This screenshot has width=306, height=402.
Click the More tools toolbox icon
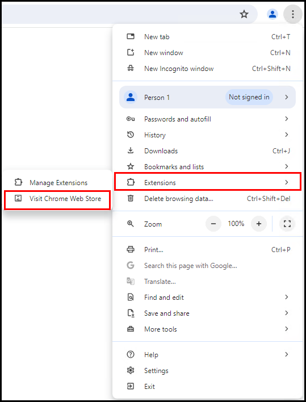[131, 329]
